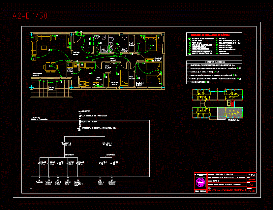Click the 'Baños y cocina' circuit label
Screen dimensions: 273x210
tap(101, 182)
